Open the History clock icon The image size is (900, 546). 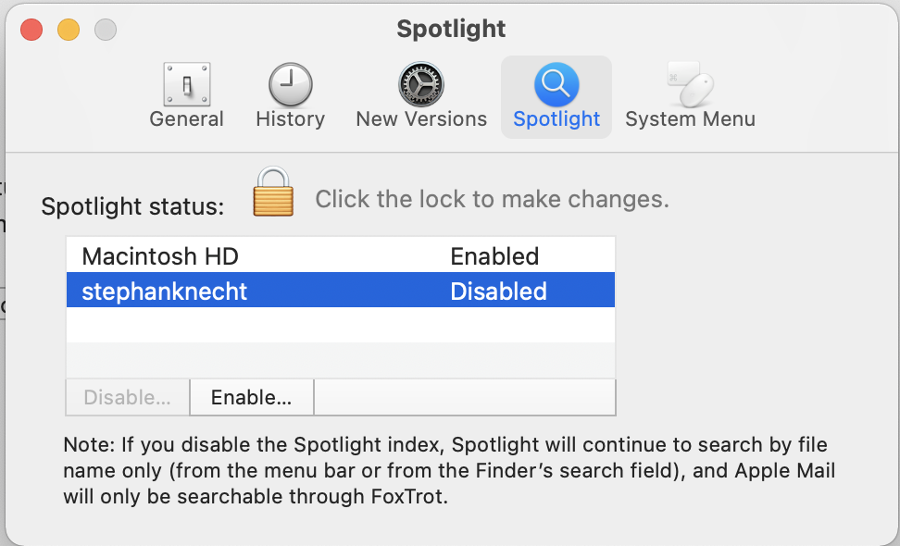click(x=290, y=85)
